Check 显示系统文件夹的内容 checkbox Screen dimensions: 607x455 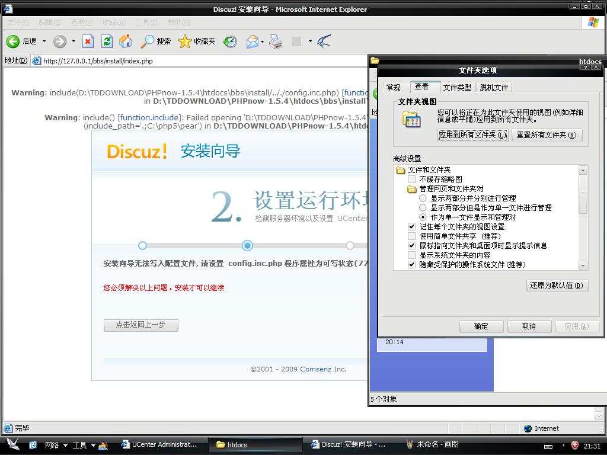pos(412,255)
